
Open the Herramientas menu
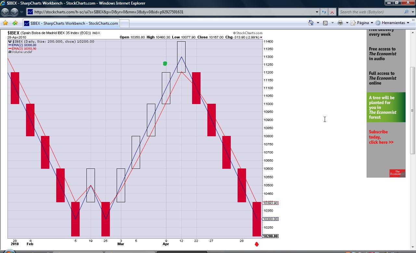[x=393, y=23]
